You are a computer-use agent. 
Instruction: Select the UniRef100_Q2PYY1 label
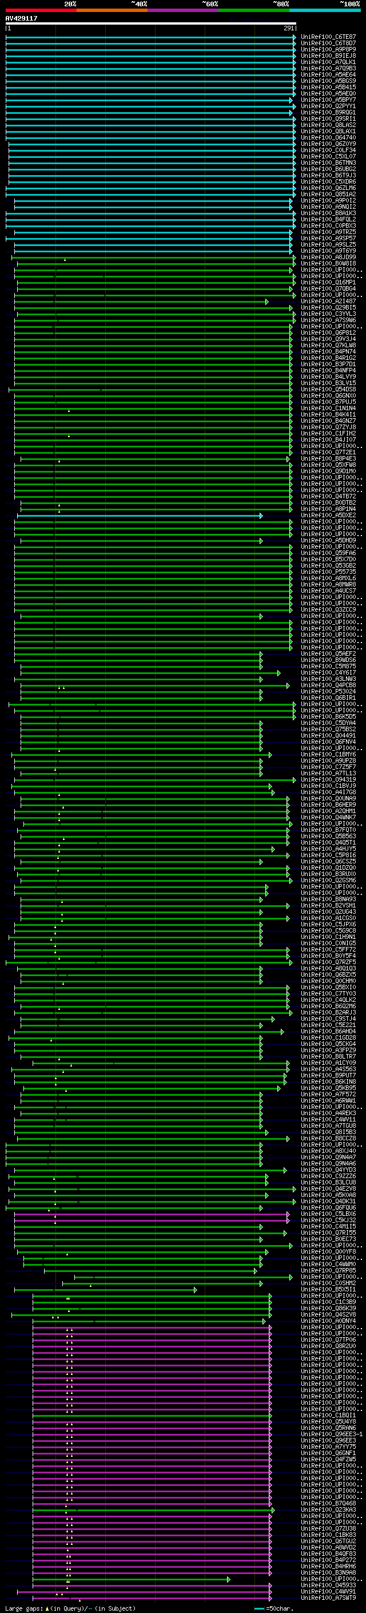pos(328,106)
